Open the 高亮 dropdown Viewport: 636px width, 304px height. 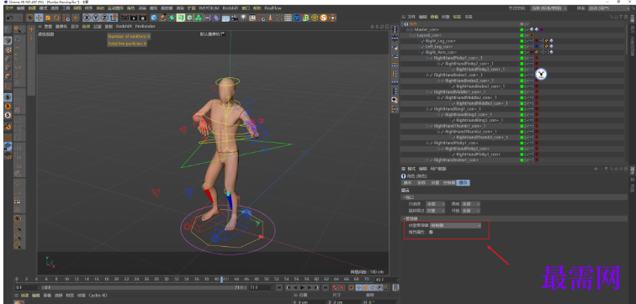point(470,204)
